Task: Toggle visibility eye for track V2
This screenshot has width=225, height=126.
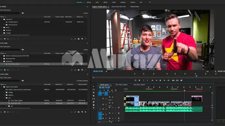Action: [x=113, y=97]
